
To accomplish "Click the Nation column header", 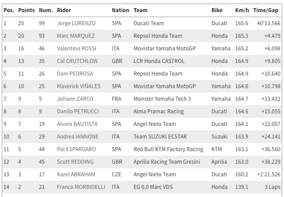I will (120, 10).
